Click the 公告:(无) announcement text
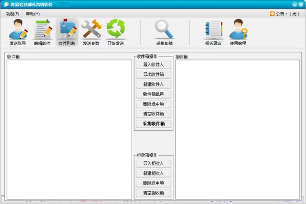The height and width of the screenshot is (204, 306). point(288,14)
